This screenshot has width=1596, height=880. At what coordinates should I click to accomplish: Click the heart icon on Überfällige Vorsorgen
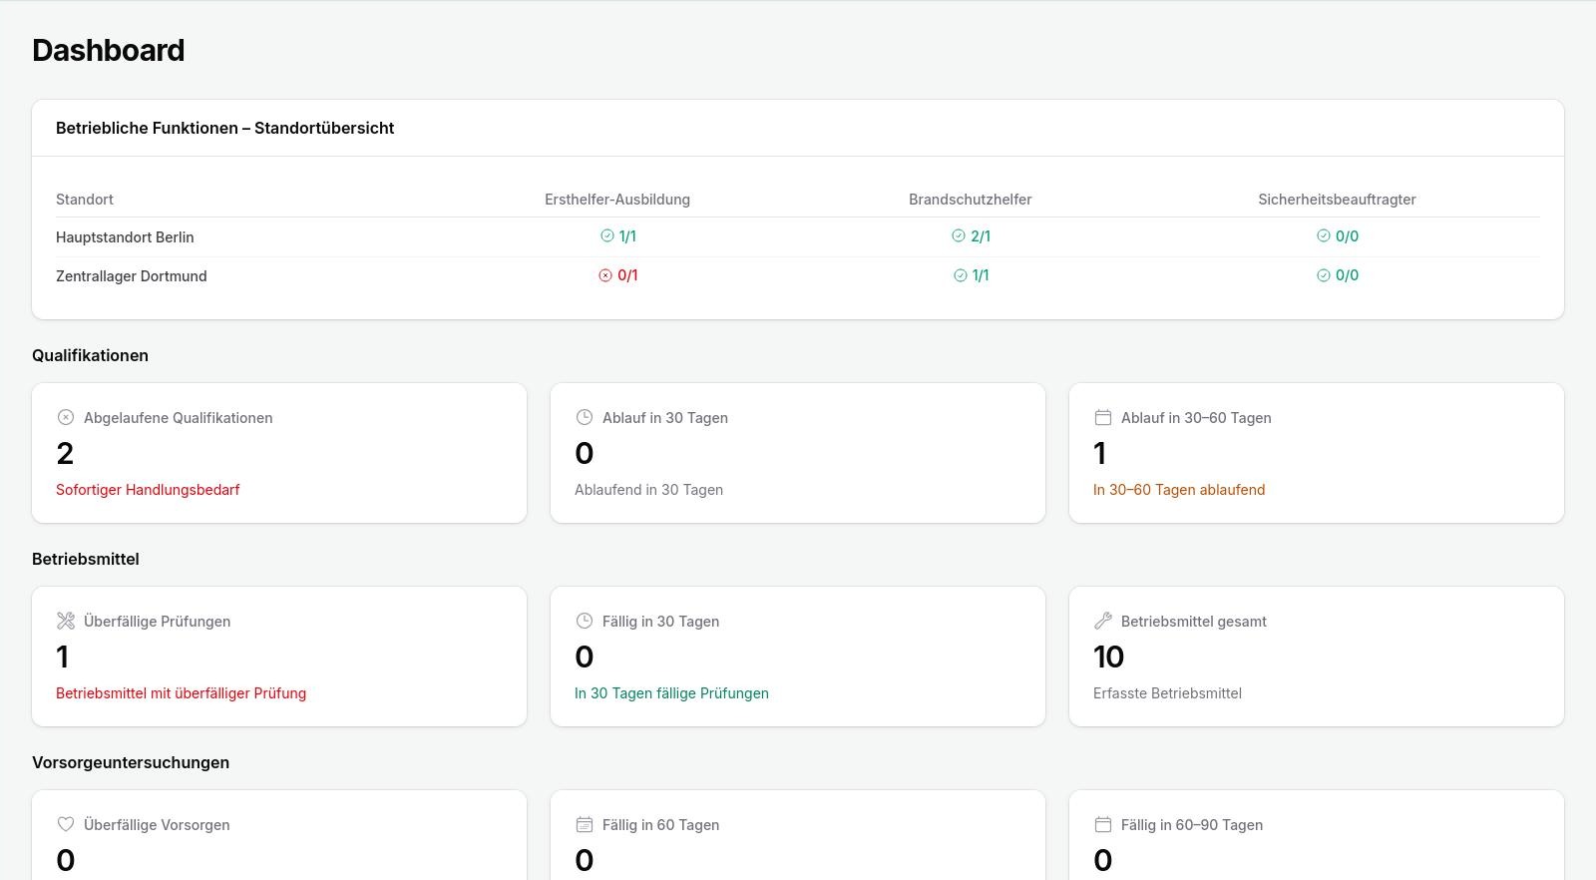pos(66,824)
